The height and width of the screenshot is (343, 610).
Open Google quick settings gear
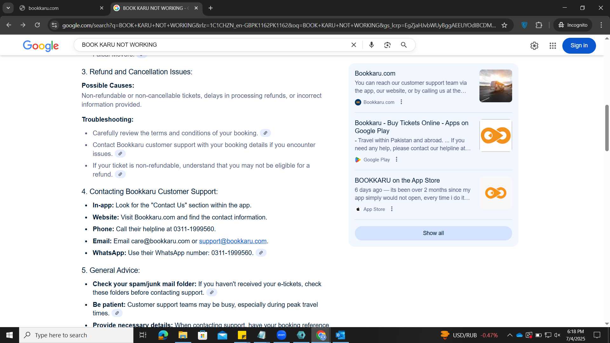(x=534, y=46)
